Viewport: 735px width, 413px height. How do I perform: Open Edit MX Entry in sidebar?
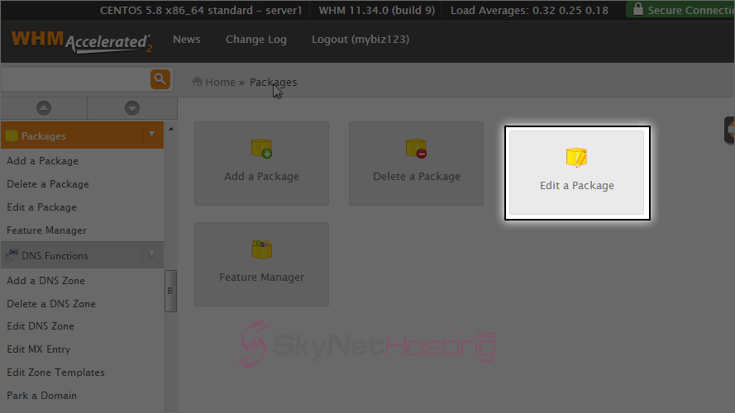(x=38, y=349)
